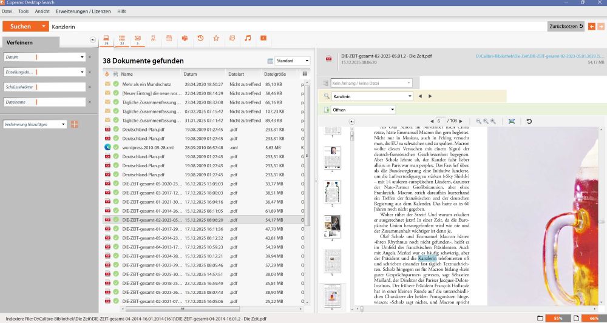The image size is (607, 323).
Task: Open the Hilfe menu
Action: [x=122, y=11]
